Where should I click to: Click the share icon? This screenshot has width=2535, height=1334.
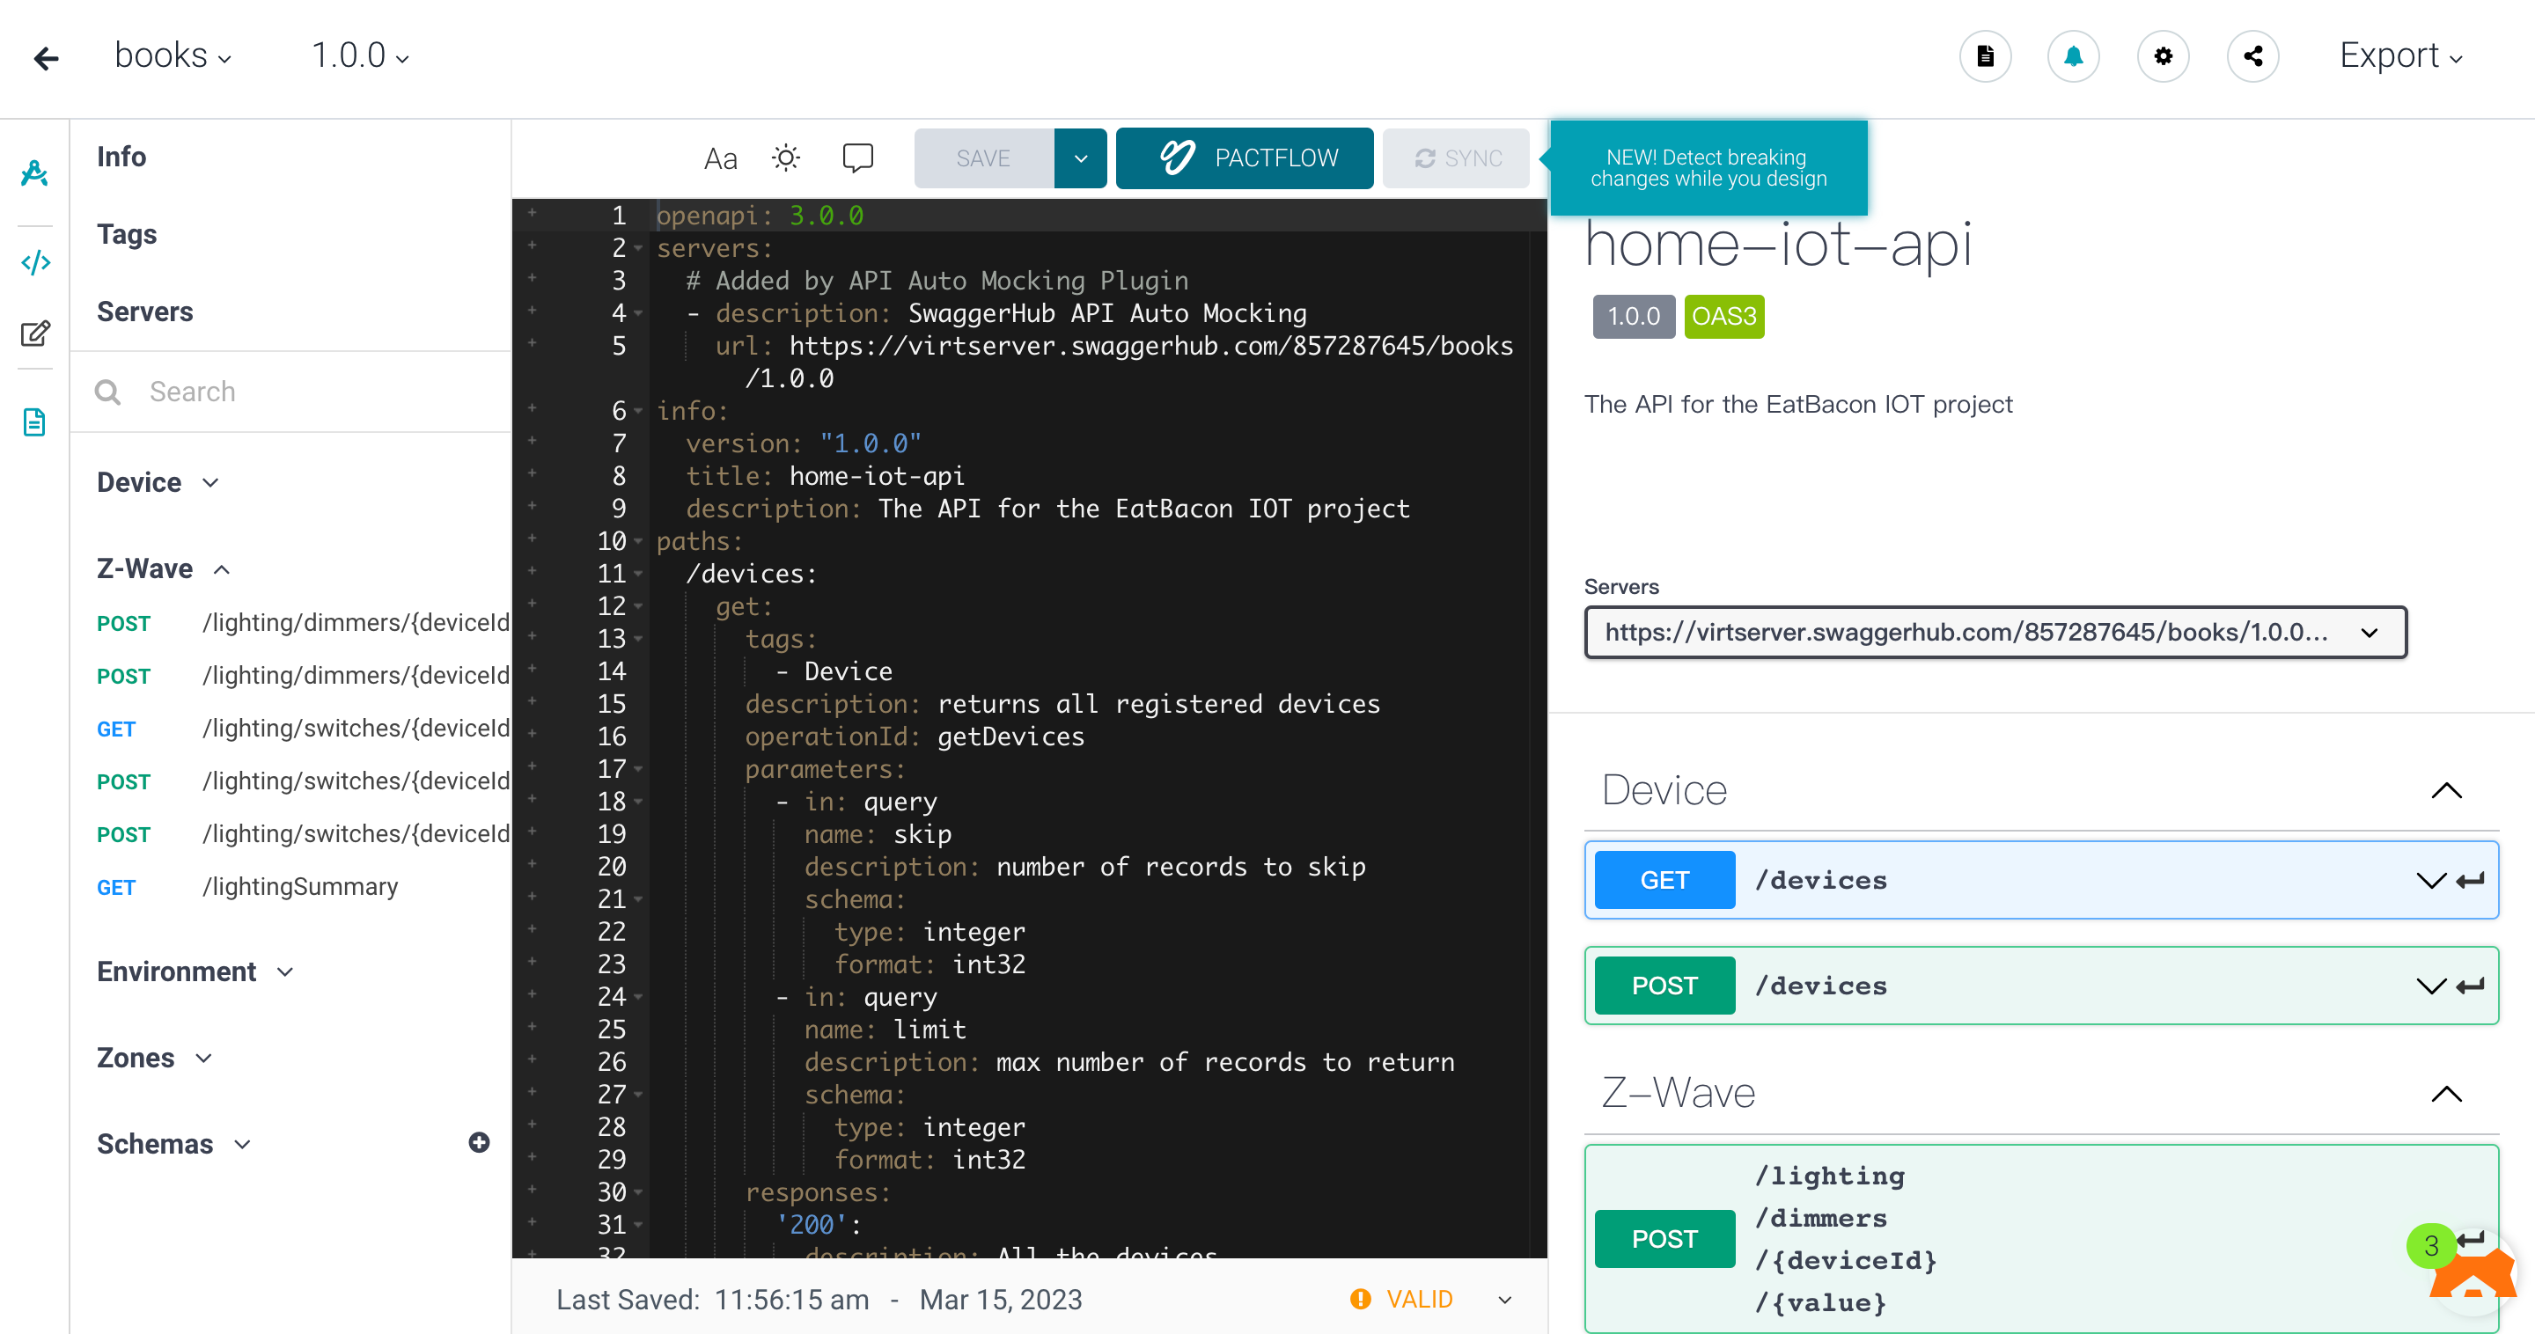point(2252,56)
